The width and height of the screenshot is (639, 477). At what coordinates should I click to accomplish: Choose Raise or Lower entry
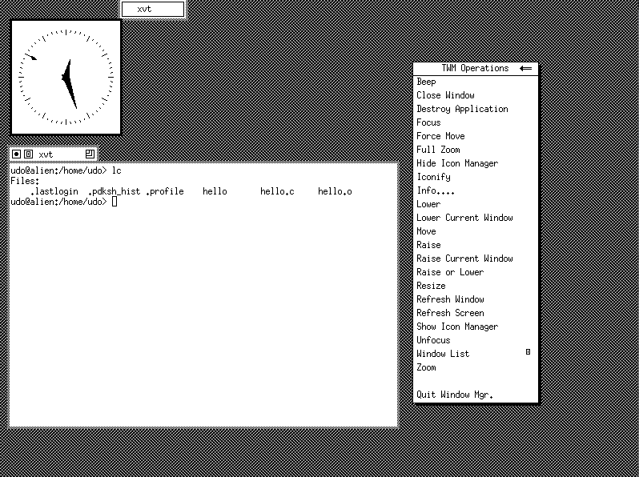(476, 272)
